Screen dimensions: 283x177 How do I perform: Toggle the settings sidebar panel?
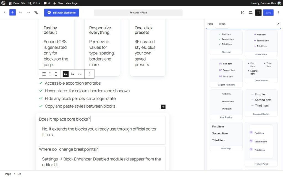coord(258,12)
